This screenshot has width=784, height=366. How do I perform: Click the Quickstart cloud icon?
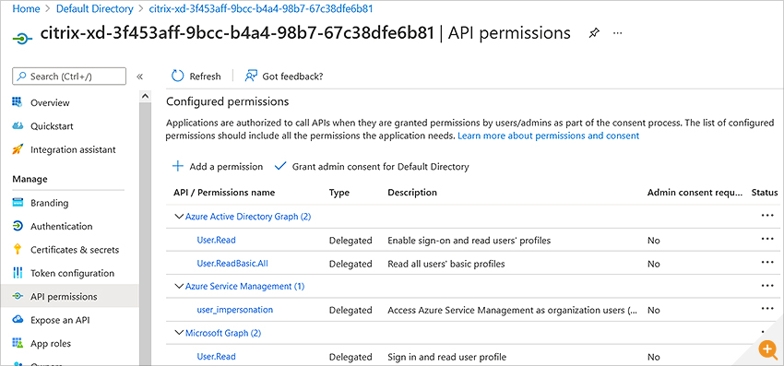18,126
